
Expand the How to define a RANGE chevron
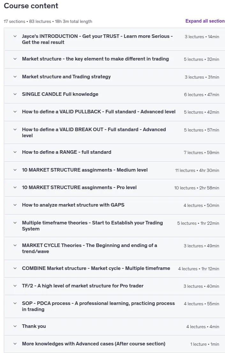point(15,152)
